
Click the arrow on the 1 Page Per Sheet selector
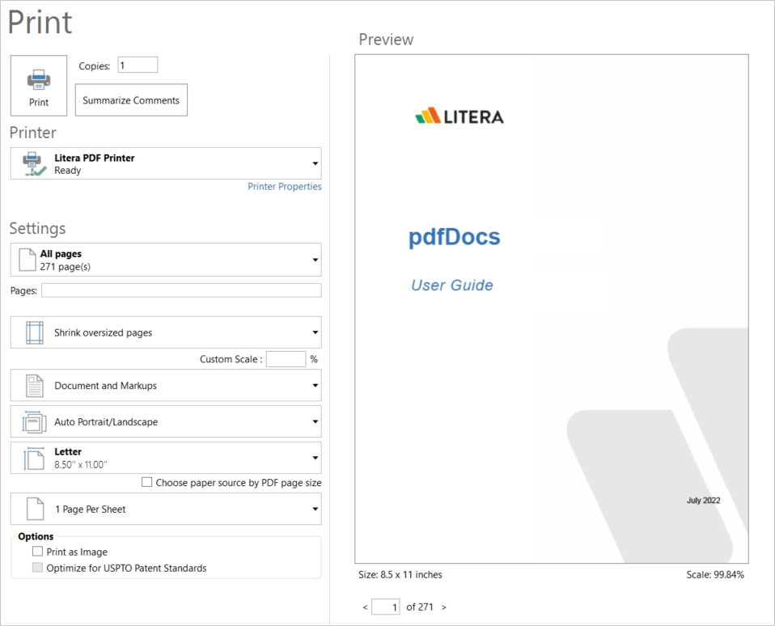pos(315,509)
